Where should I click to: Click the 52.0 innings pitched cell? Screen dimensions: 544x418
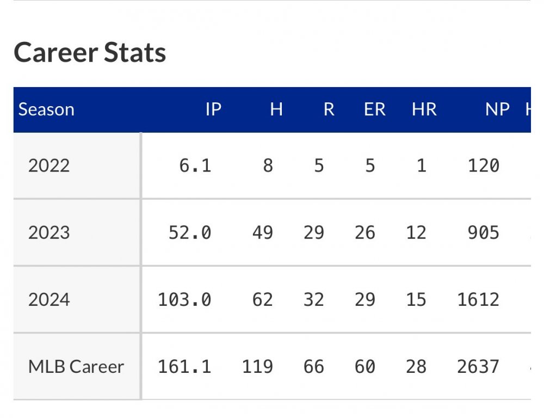189,232
